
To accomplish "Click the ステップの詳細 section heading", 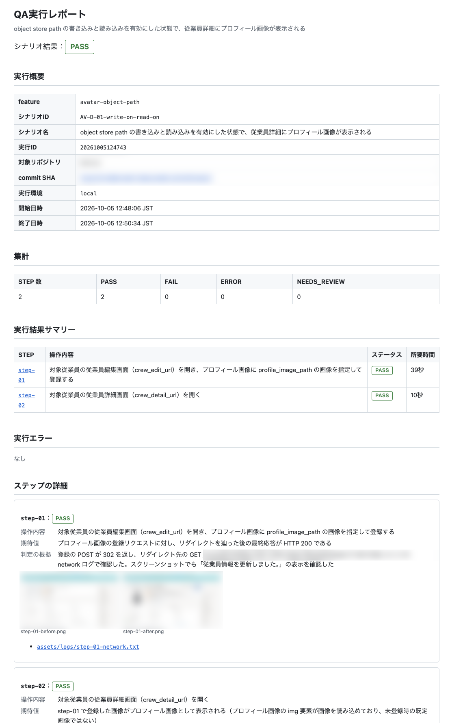I will point(41,486).
